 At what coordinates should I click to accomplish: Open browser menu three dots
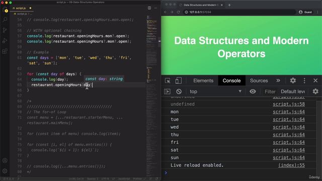pyautogui.click(x=317, y=12)
